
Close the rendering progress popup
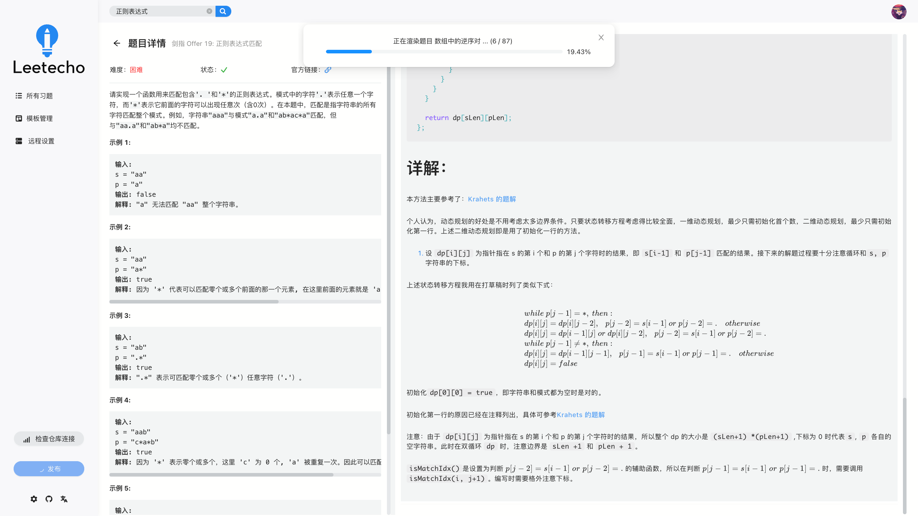(x=601, y=38)
